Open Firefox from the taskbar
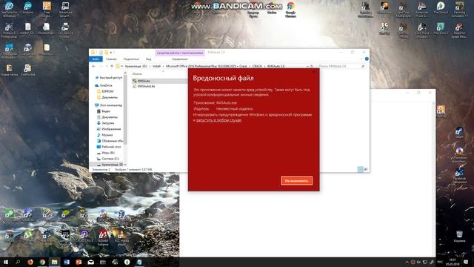The height and width of the screenshot is (267, 474). pos(30,262)
